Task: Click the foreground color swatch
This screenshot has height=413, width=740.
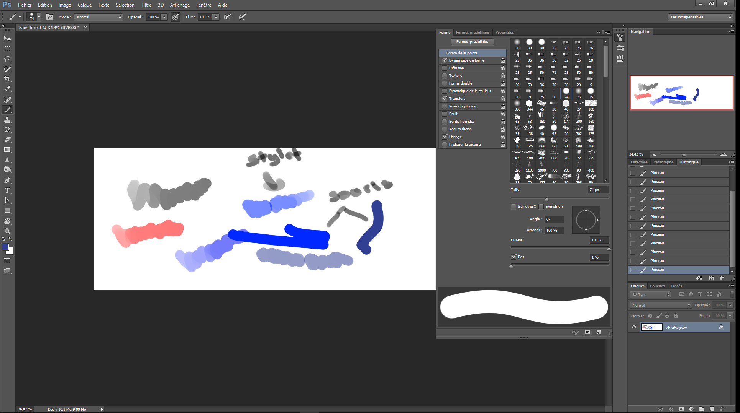Action: [x=5, y=247]
